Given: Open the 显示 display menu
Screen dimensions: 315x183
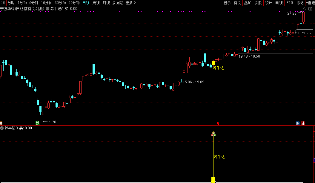Looking at the screenshot, I should [227, 3].
